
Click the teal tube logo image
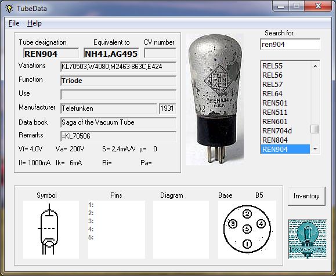307,239
